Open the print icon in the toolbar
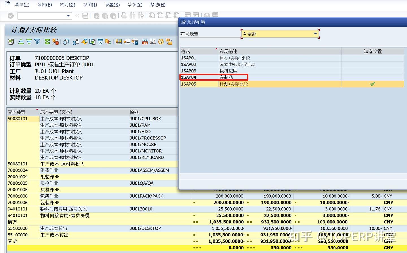This screenshot has height=253, width=407. 124,15
